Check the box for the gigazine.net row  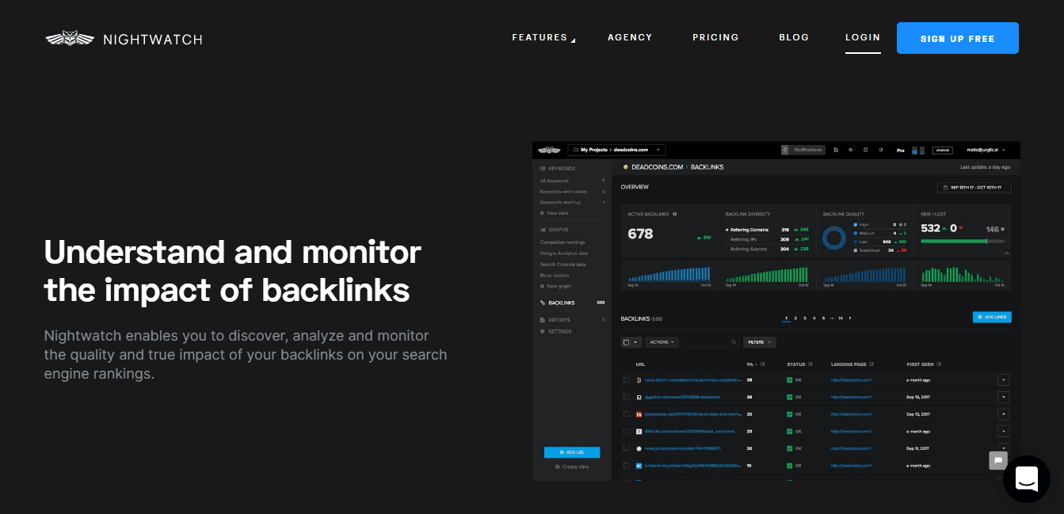pos(627,397)
